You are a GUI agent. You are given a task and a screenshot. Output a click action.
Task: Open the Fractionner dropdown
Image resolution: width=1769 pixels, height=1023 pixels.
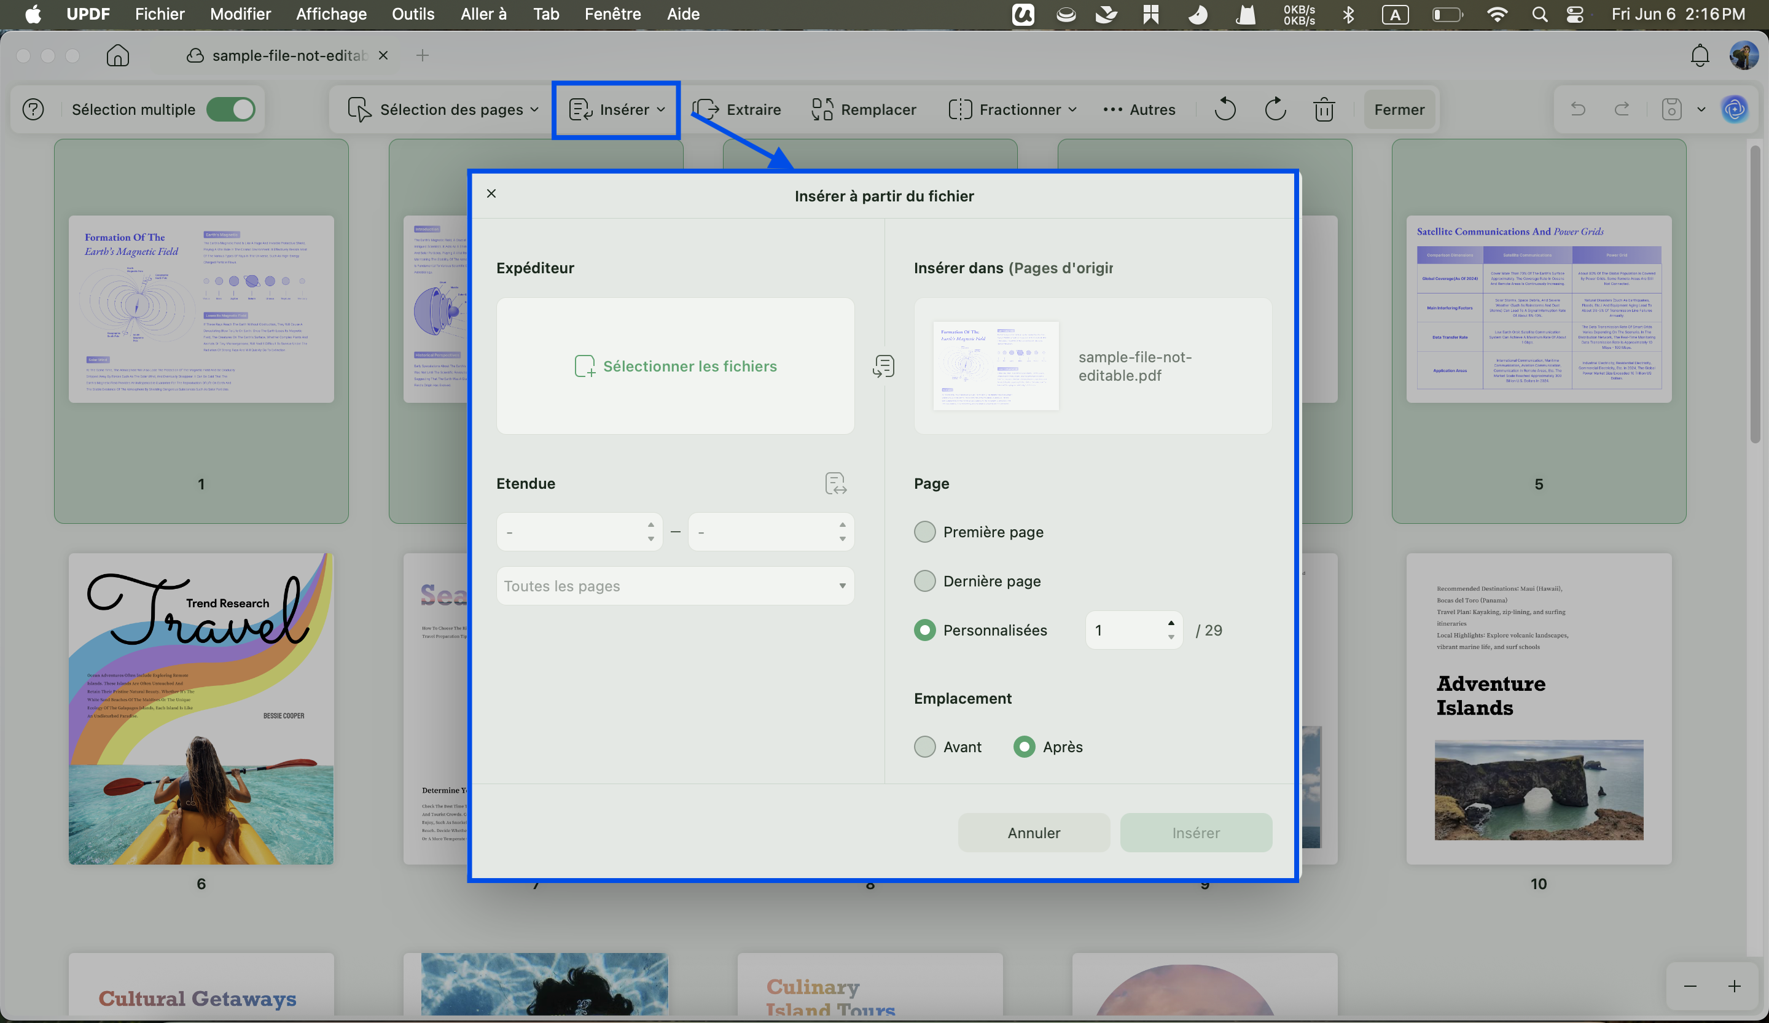coord(1012,109)
